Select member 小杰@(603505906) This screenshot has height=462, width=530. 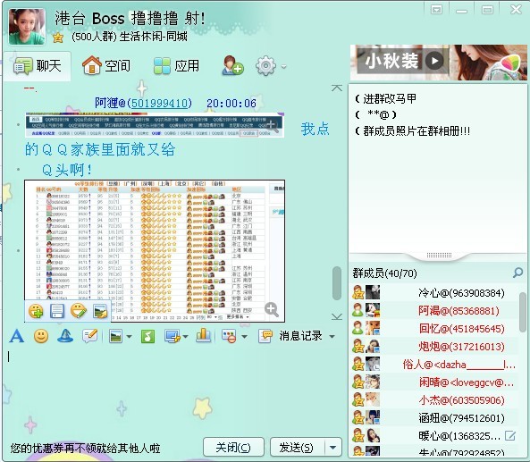coord(434,399)
